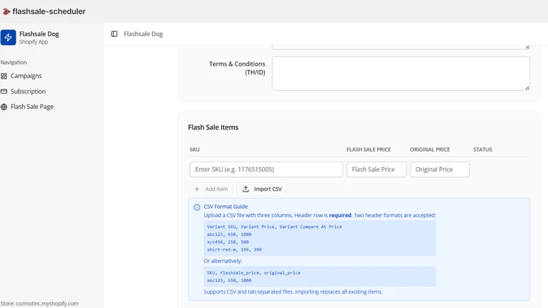Viewport: 548px width, 308px height.
Task: Click into the Terms & Conditions textarea
Action: click(x=401, y=73)
